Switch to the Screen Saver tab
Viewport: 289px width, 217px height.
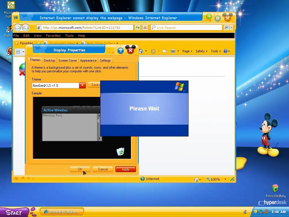pos(68,60)
